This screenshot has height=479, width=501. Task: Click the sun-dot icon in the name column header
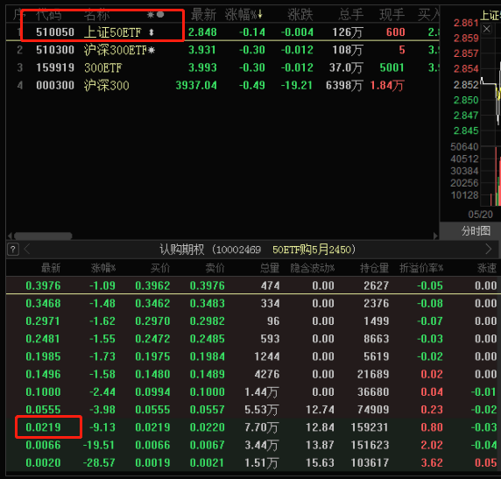coord(156,15)
